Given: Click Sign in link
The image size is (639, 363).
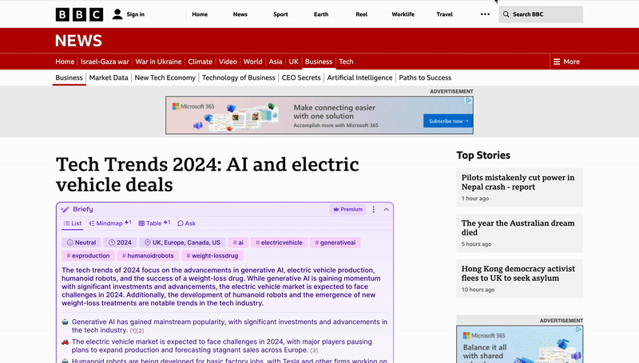Looking at the screenshot, I should click(135, 14).
